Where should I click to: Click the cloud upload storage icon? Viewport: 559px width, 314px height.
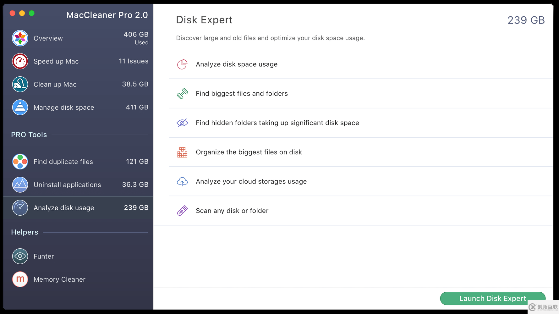click(182, 181)
